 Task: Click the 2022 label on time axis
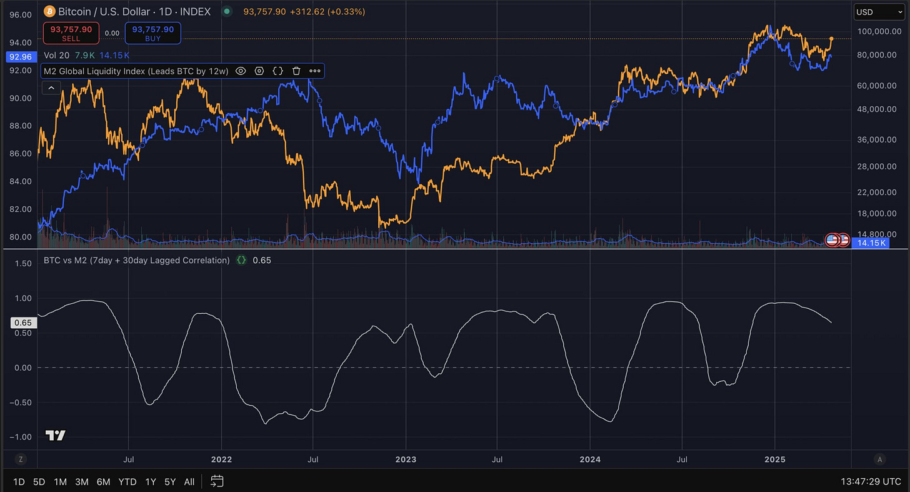pyautogui.click(x=221, y=459)
